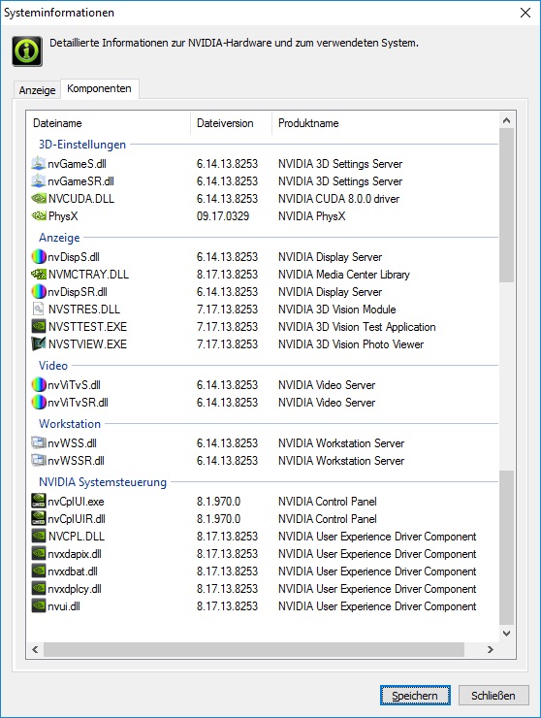Click the NVSTRES.DLL document icon
This screenshot has width=541, height=718.
pos(39,309)
